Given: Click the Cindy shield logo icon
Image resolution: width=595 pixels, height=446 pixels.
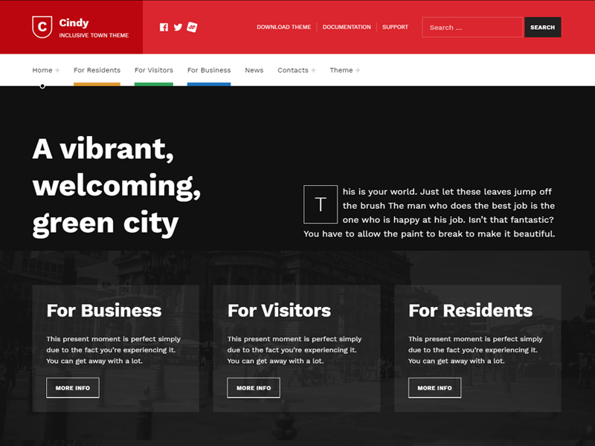Looking at the screenshot, I should (x=42, y=27).
